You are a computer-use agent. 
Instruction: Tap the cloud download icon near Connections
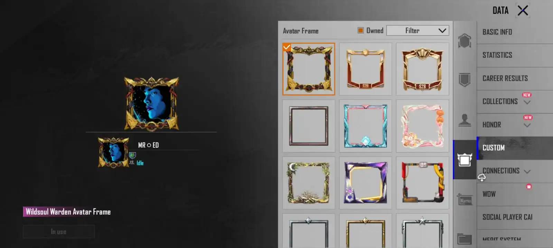pyautogui.click(x=482, y=177)
